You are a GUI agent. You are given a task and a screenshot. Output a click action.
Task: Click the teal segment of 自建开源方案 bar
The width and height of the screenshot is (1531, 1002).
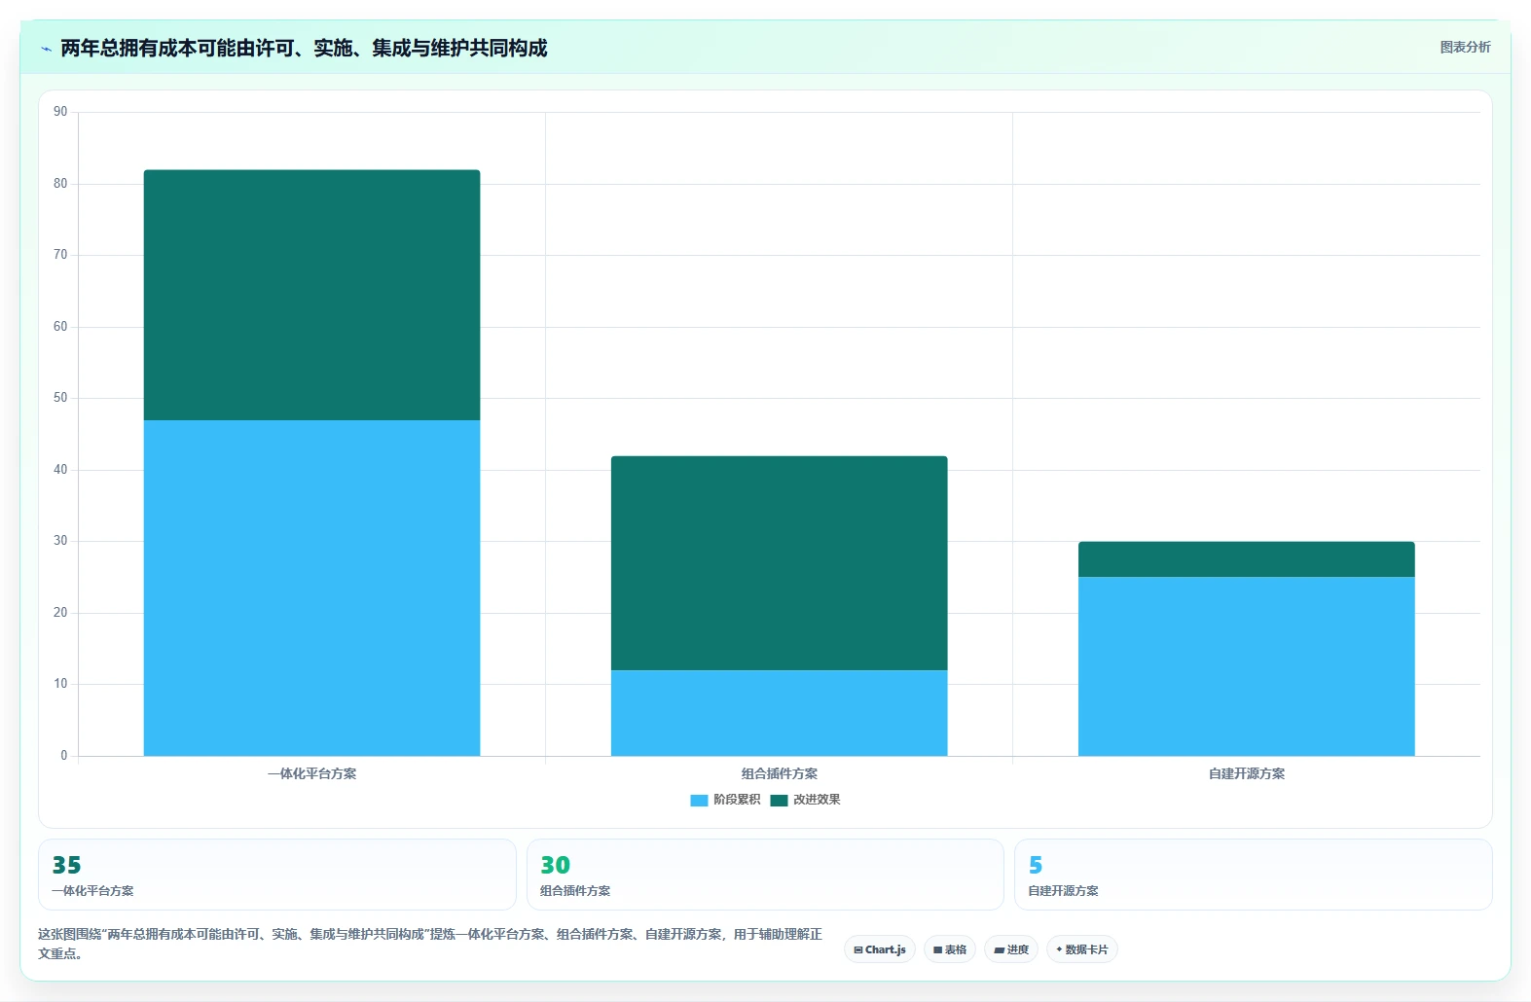(x=1246, y=559)
